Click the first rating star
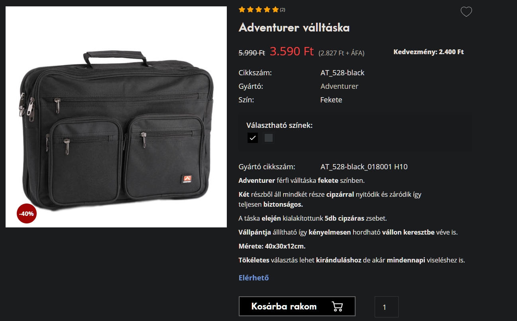Viewport: 517px width, 321px height. point(242,9)
